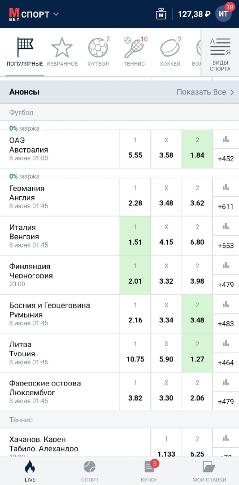The image size is (239, 485).
Task: Expand Показать Все in Анонсы
Action: coord(205,92)
